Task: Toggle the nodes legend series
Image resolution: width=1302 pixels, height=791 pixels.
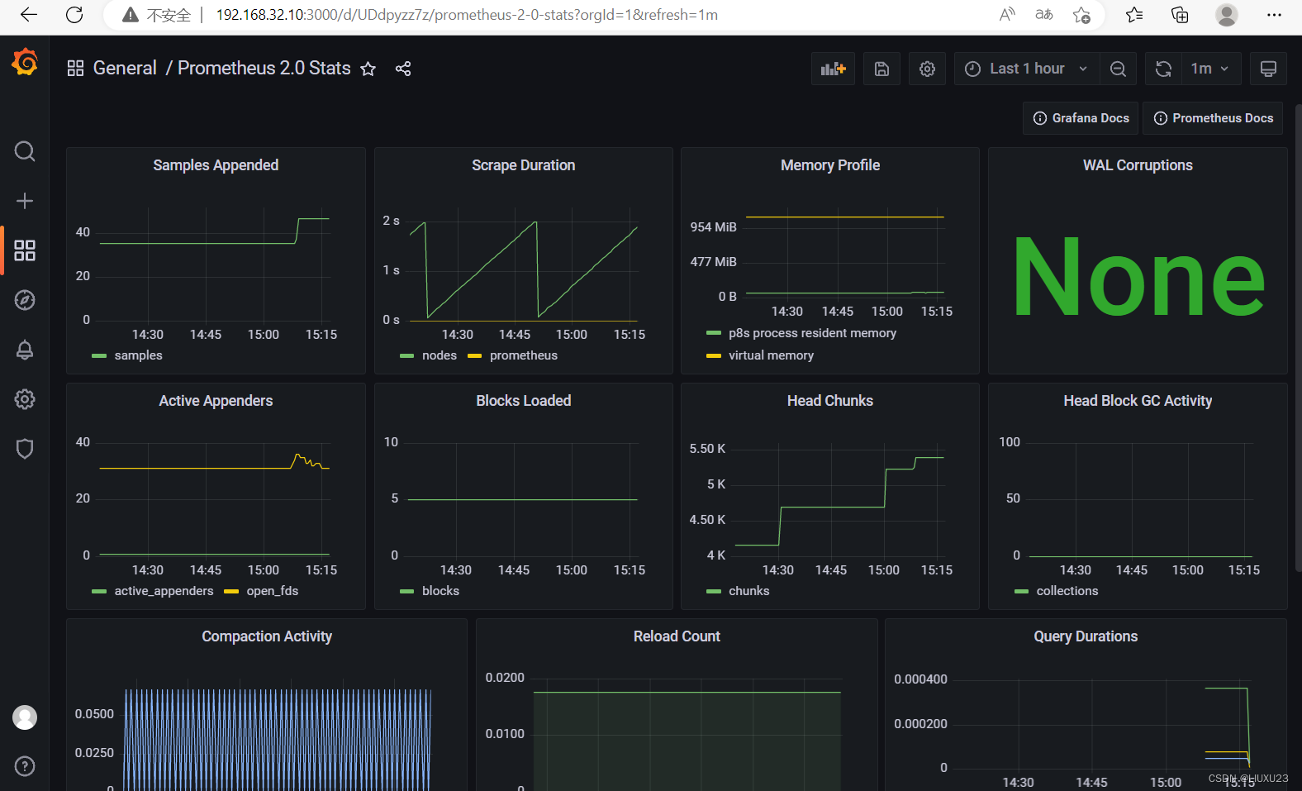Action: point(440,355)
